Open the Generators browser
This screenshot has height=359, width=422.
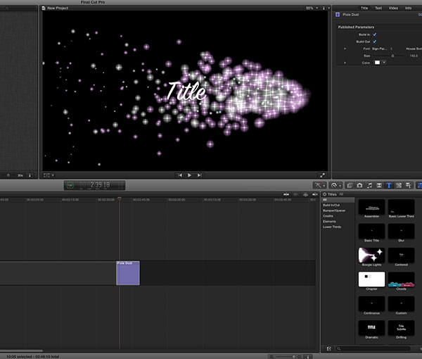pyautogui.click(x=399, y=185)
